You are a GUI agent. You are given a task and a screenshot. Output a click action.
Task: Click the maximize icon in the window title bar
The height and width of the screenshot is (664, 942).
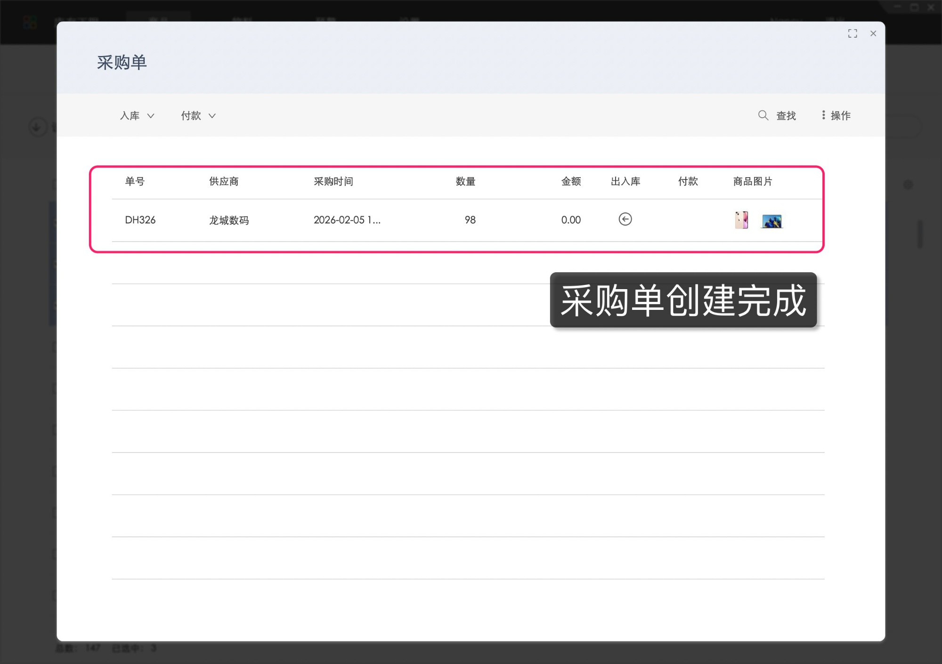click(913, 7)
